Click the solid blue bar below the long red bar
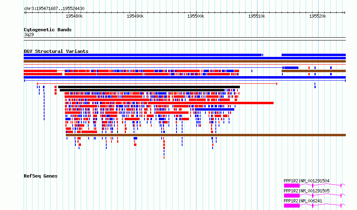The width and height of the screenshot is (357, 210). 215,109
